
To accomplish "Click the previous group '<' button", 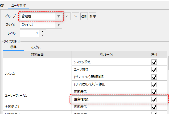I will (67, 16).
